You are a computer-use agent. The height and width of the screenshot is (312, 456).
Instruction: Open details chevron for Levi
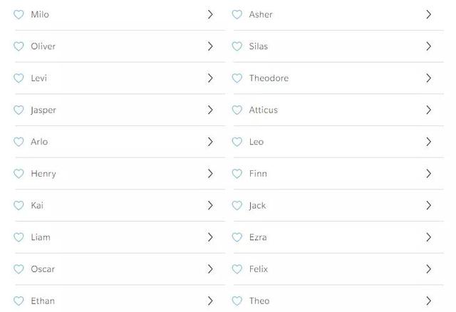click(x=210, y=78)
